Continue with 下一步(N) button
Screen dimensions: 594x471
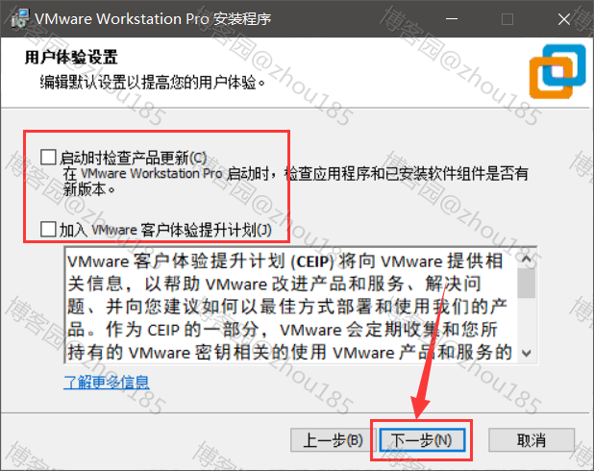click(x=422, y=440)
